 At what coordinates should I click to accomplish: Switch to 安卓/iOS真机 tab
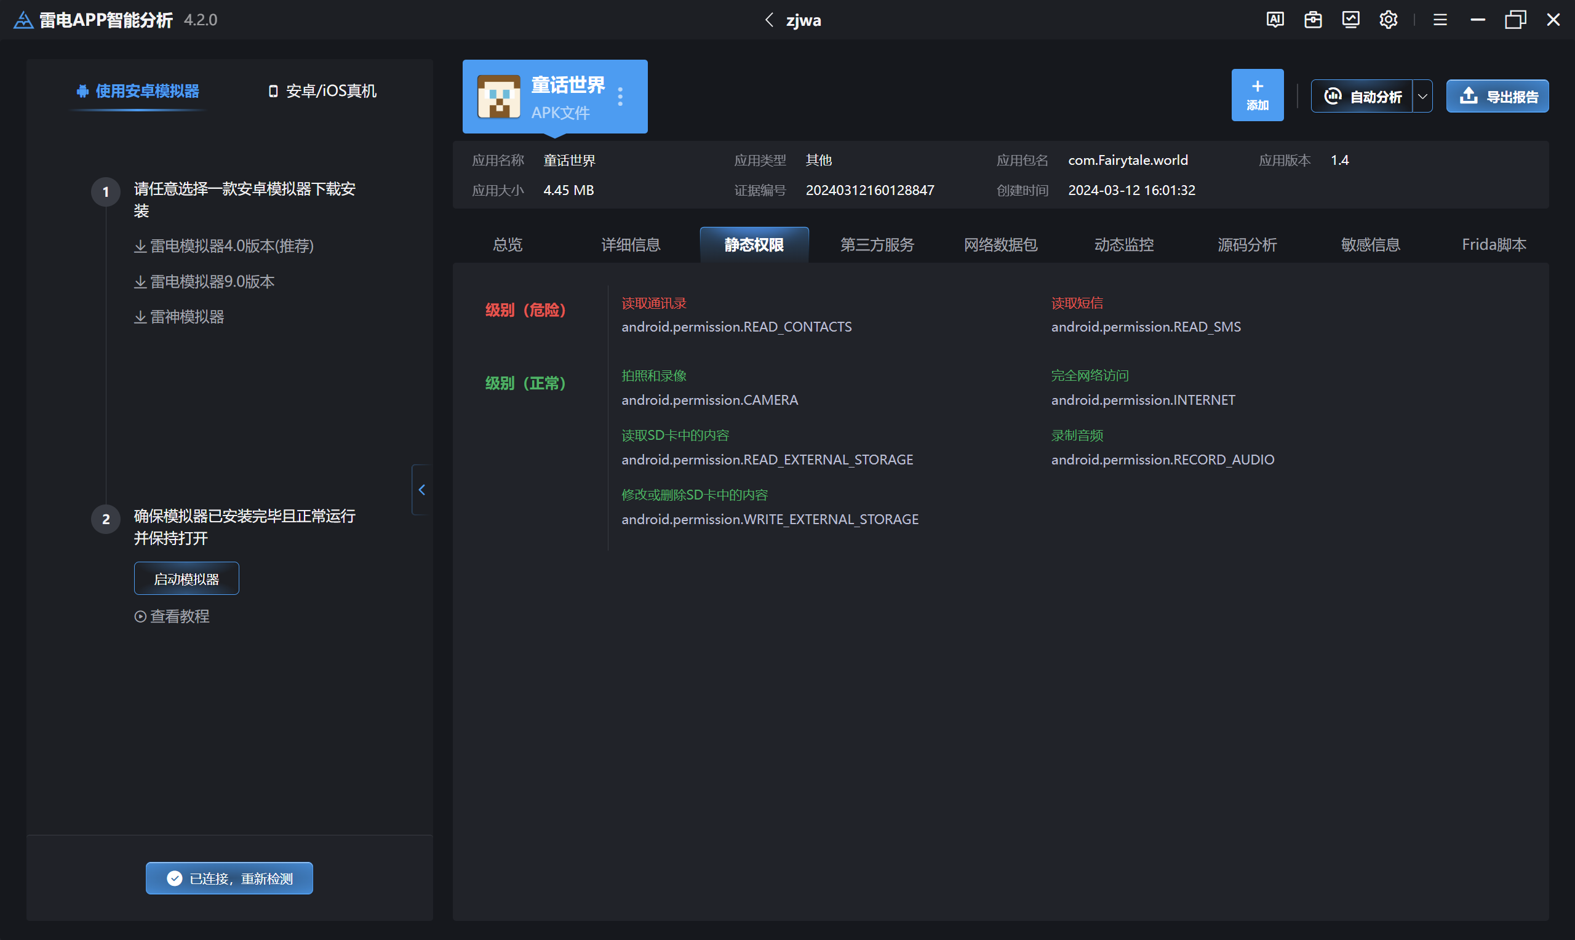click(x=322, y=91)
